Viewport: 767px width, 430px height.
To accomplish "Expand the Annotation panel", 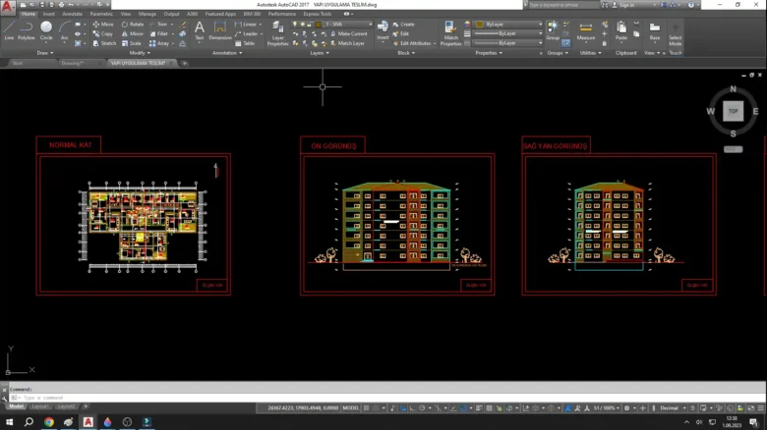I will 227,53.
